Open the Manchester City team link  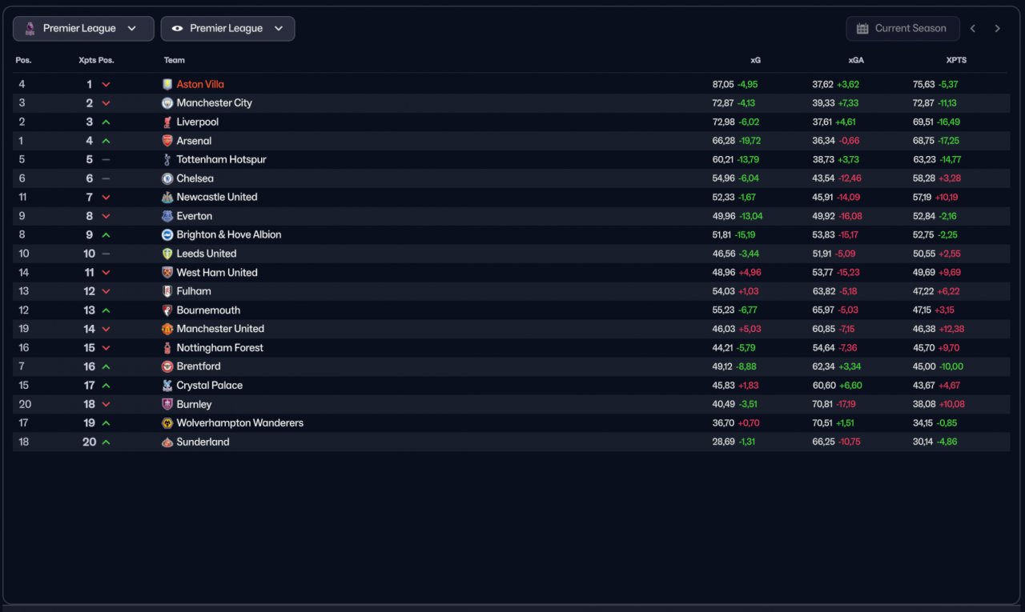pos(215,103)
